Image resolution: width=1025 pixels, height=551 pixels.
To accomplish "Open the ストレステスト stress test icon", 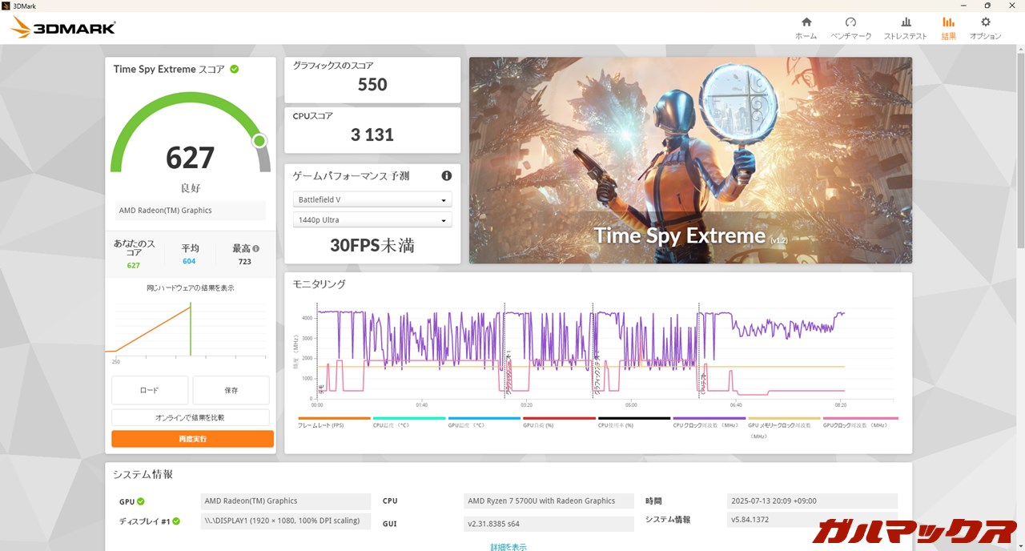I will click(905, 22).
